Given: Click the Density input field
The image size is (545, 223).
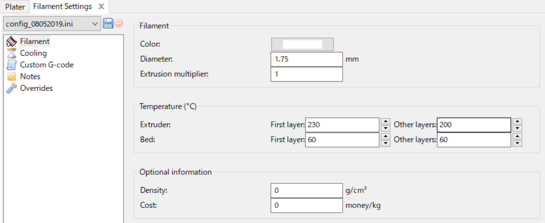Looking at the screenshot, I should point(307,190).
